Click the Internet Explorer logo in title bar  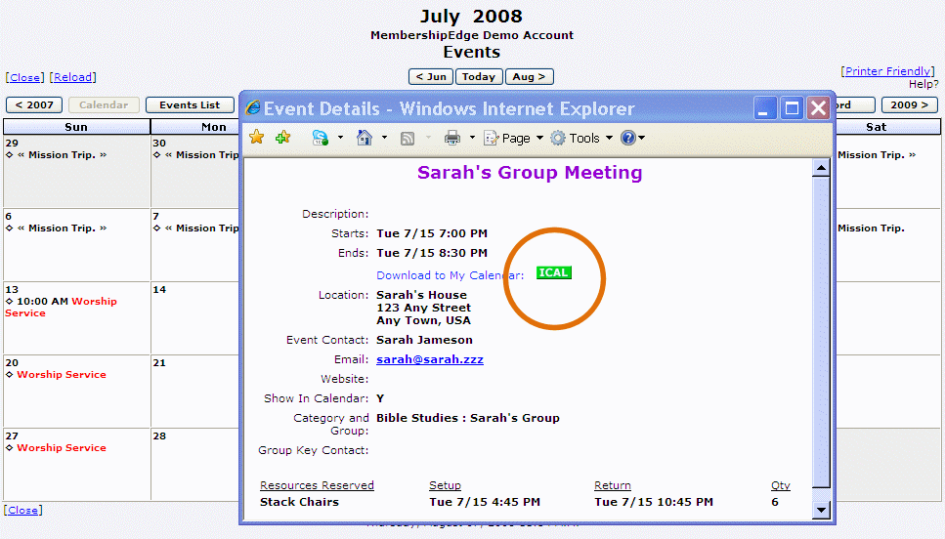coord(253,108)
